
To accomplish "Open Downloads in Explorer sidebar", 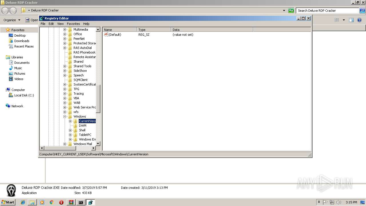I will click(22, 41).
